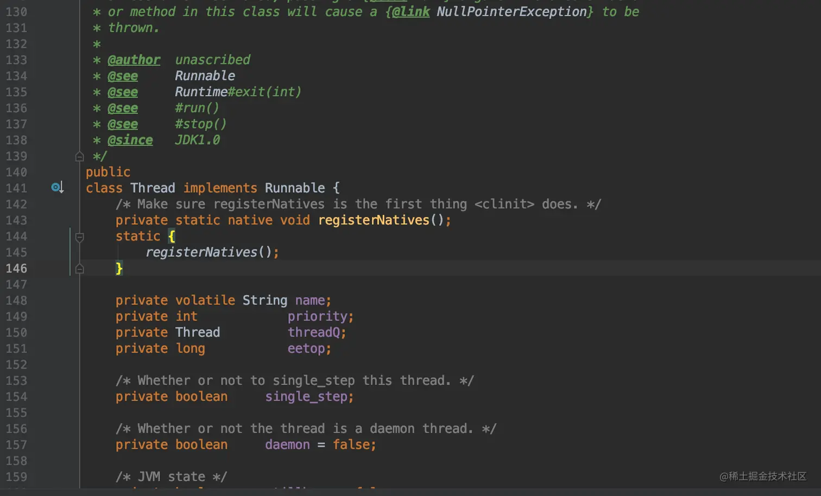Click 'NullPointerException' in the Javadoc comment
This screenshot has height=496, width=821.
coord(511,11)
